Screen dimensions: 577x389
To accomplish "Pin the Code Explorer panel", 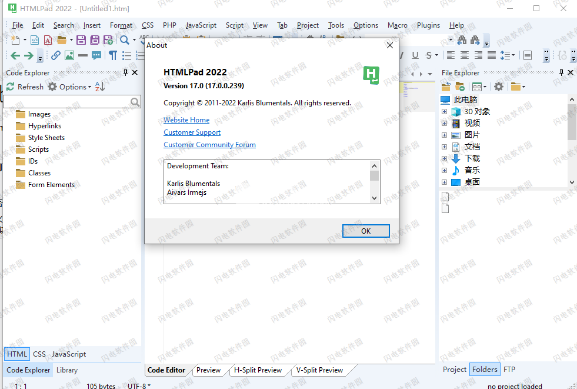I will point(125,72).
